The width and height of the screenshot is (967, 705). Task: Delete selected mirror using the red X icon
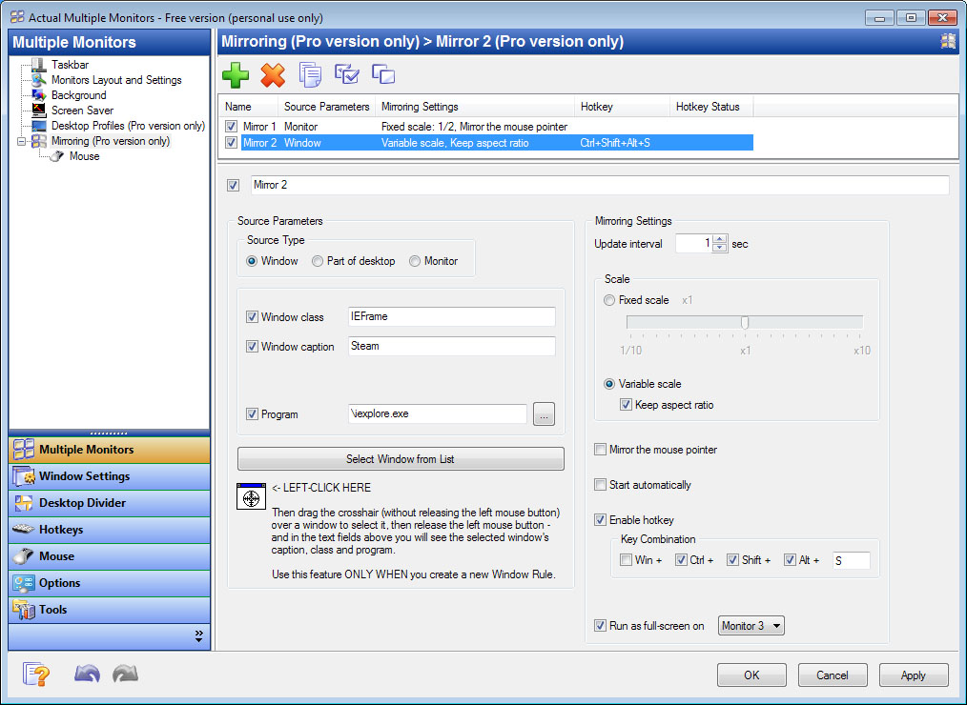click(x=272, y=74)
